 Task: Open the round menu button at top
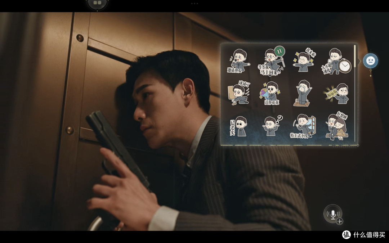tap(97, 3)
